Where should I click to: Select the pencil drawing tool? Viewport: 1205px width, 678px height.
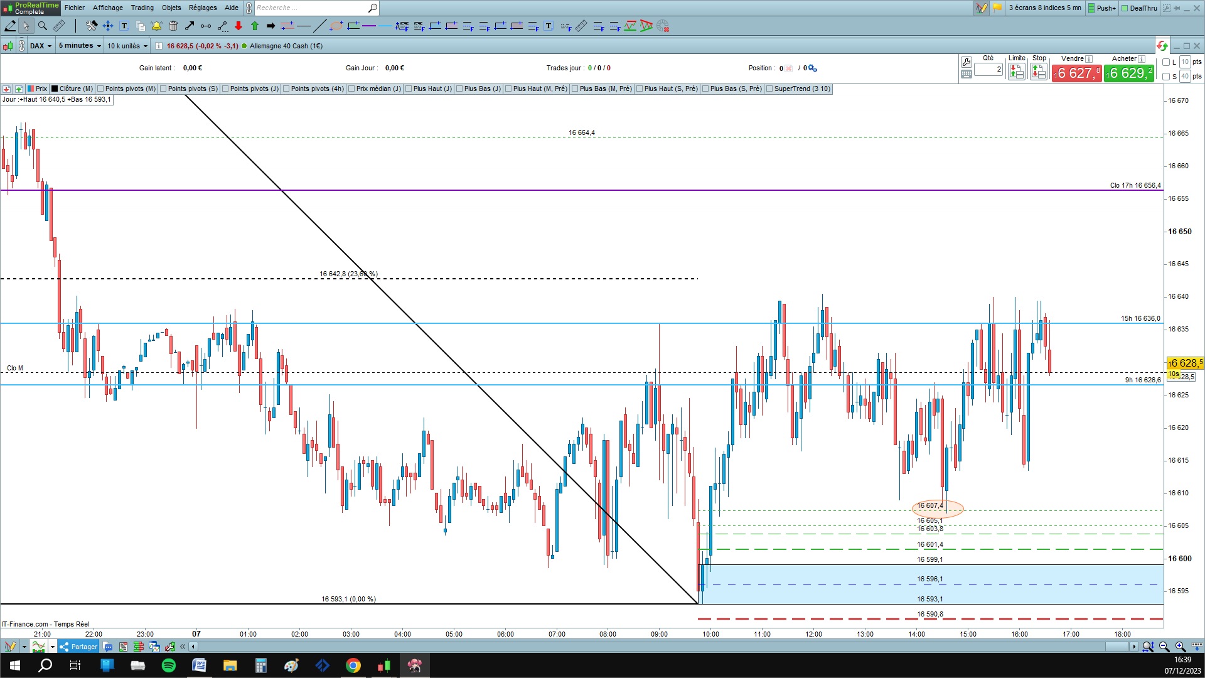click(x=10, y=26)
